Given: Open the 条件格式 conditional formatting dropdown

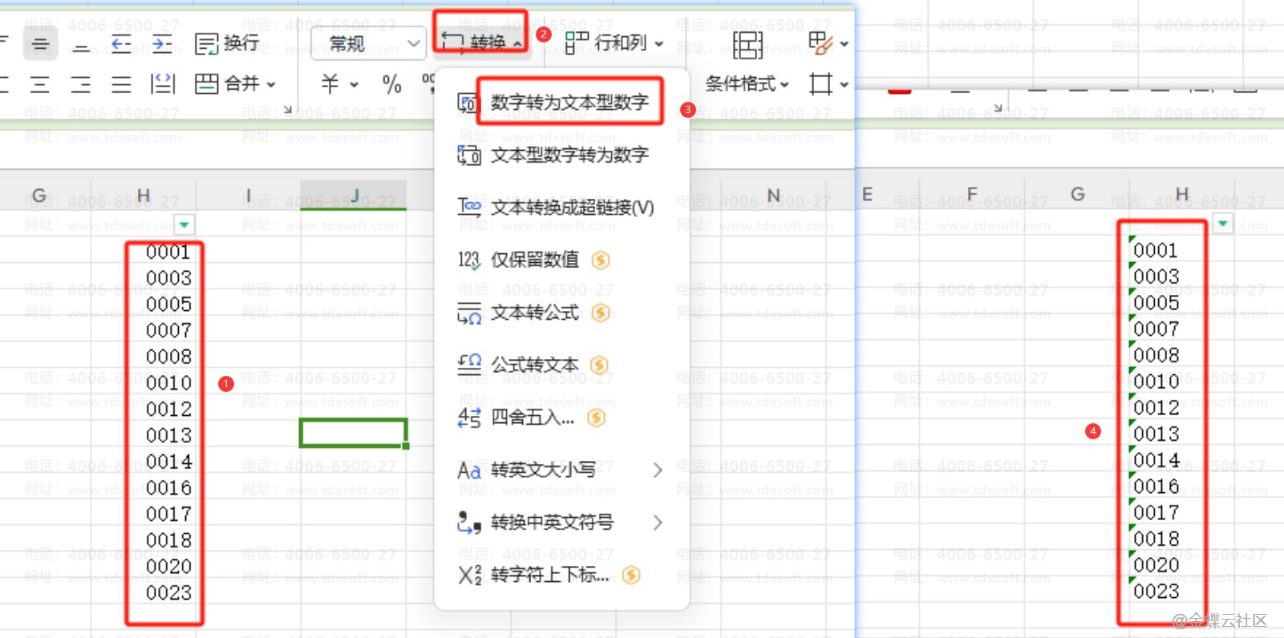Looking at the screenshot, I should pyautogui.click(x=747, y=83).
